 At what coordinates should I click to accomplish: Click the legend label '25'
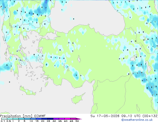coord(48,121)
